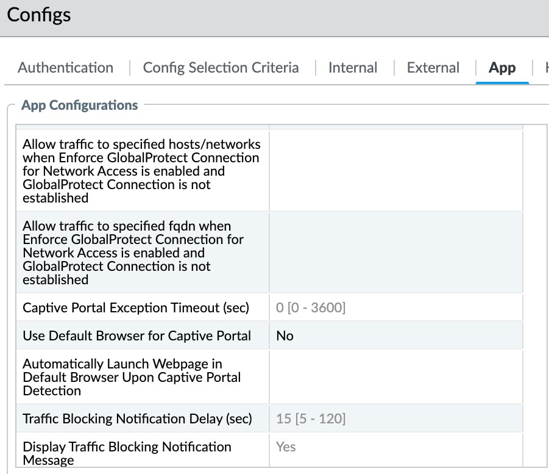Set Captive Portal Exception Timeout value
Viewport: 549px width, 474px height.
[x=395, y=308]
